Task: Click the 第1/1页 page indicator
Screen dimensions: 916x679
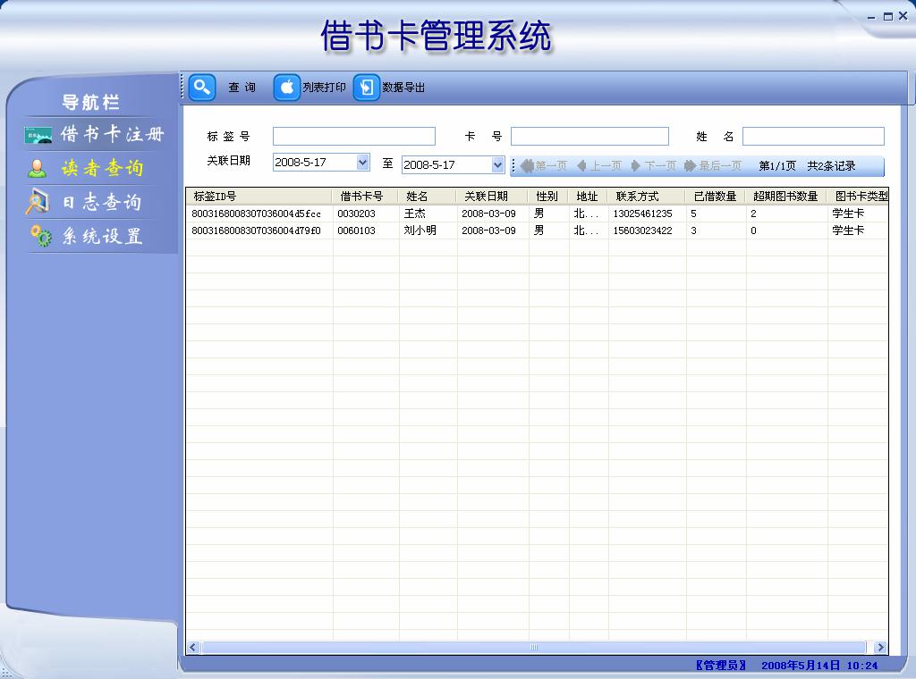Action: (777, 165)
